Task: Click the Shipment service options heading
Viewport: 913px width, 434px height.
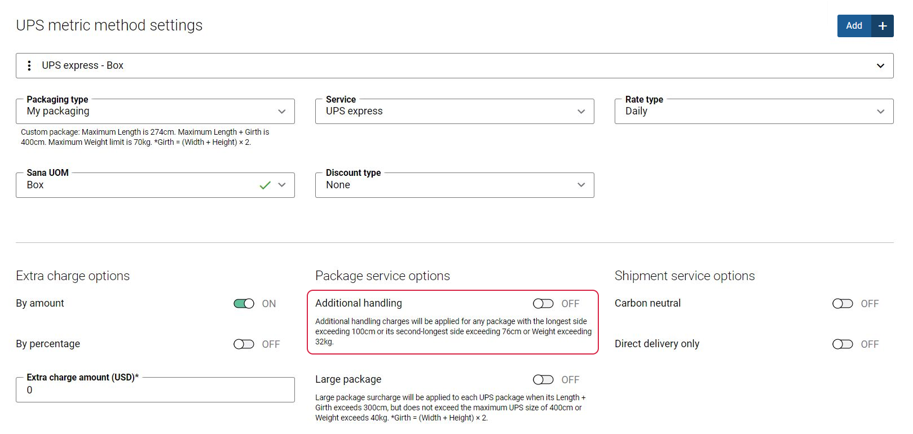Action: coord(685,276)
